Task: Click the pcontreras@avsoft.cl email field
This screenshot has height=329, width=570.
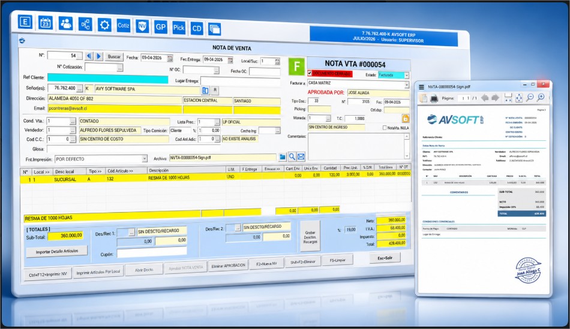Action: click(x=115, y=108)
